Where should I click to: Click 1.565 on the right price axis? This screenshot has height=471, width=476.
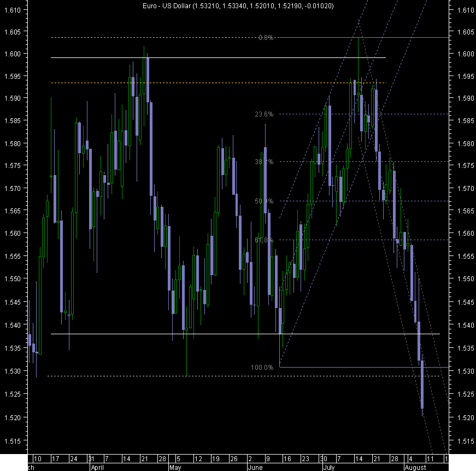(x=466, y=211)
